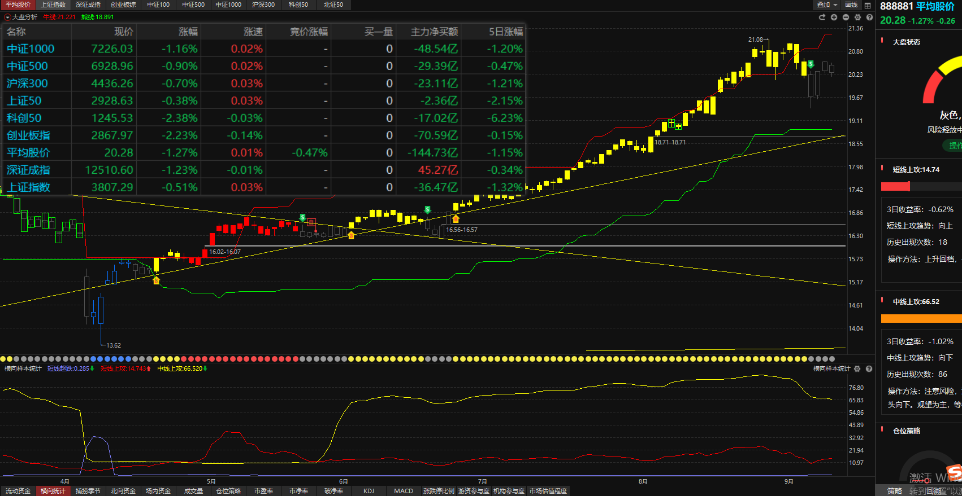962x496 pixels.
Task: Switch to 创业板综 top tab
Action: (123, 5)
